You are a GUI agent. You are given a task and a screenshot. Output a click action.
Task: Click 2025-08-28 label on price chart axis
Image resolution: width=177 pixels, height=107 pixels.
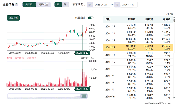(15, 53)
